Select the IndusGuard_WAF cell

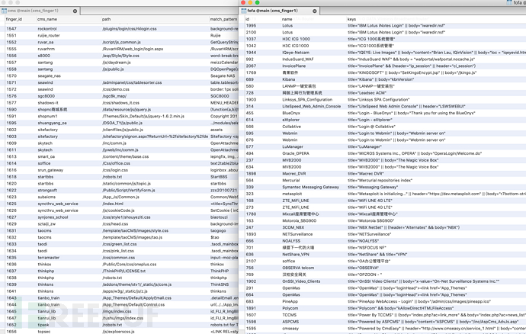point(298,59)
